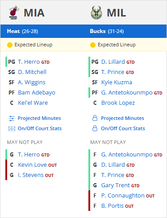Select MIA team abbreviation header
The width and height of the screenshot is (167, 218).
(x=34, y=13)
